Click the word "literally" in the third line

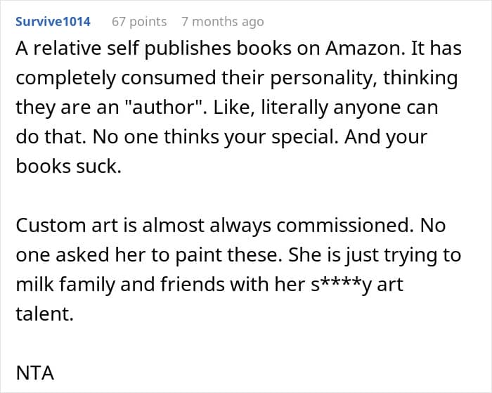294,108
